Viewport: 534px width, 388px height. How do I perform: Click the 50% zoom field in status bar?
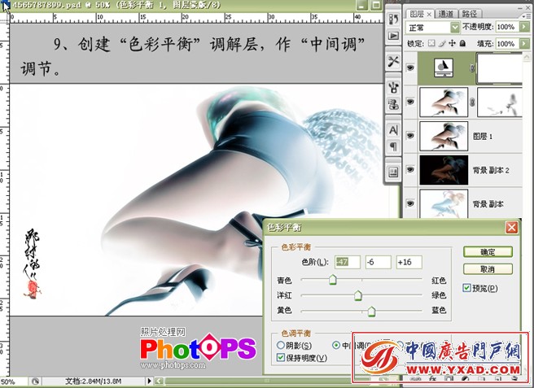13,381
